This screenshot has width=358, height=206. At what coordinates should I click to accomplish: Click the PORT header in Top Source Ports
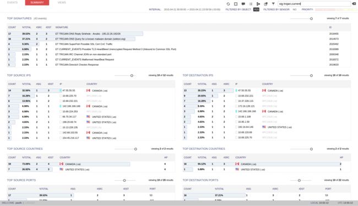153,189
